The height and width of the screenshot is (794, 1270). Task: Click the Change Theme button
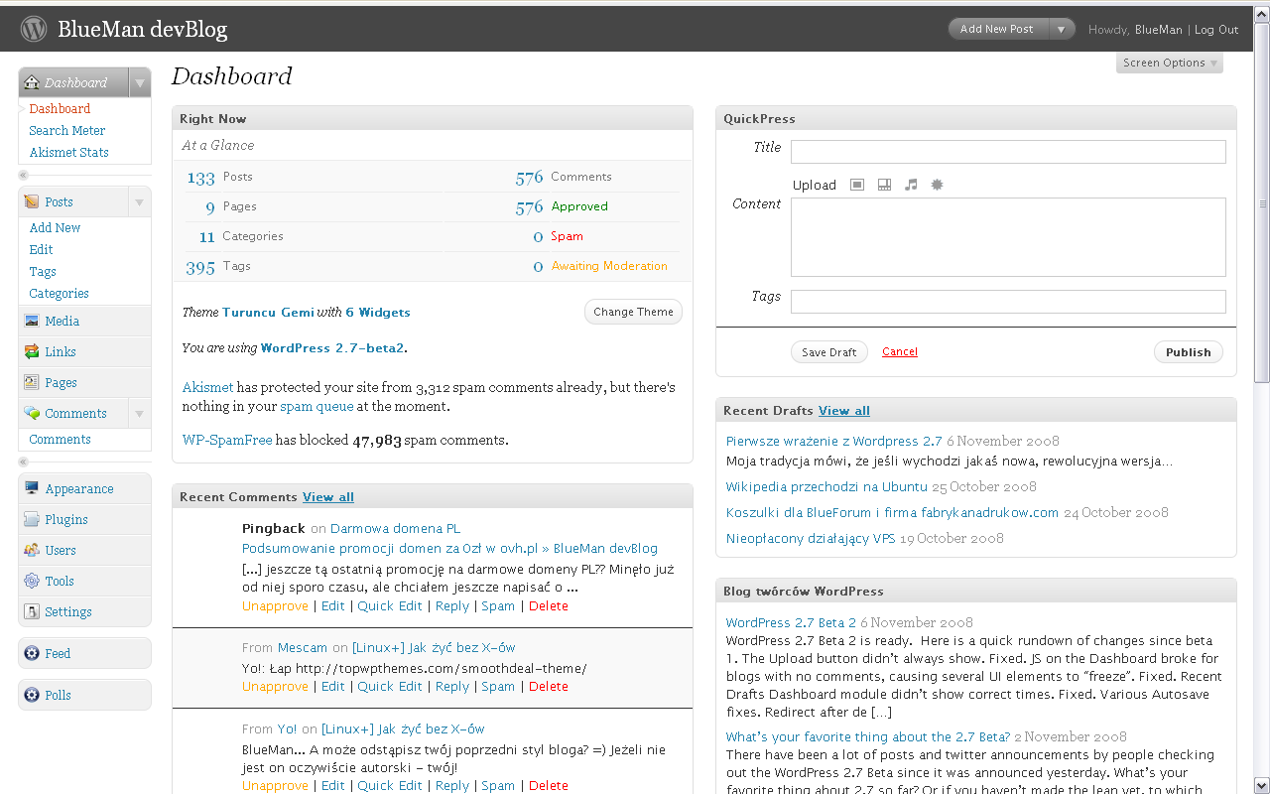pos(633,312)
